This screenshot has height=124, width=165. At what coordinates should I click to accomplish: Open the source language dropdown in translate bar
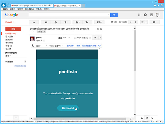pyautogui.click(x=39, y=46)
